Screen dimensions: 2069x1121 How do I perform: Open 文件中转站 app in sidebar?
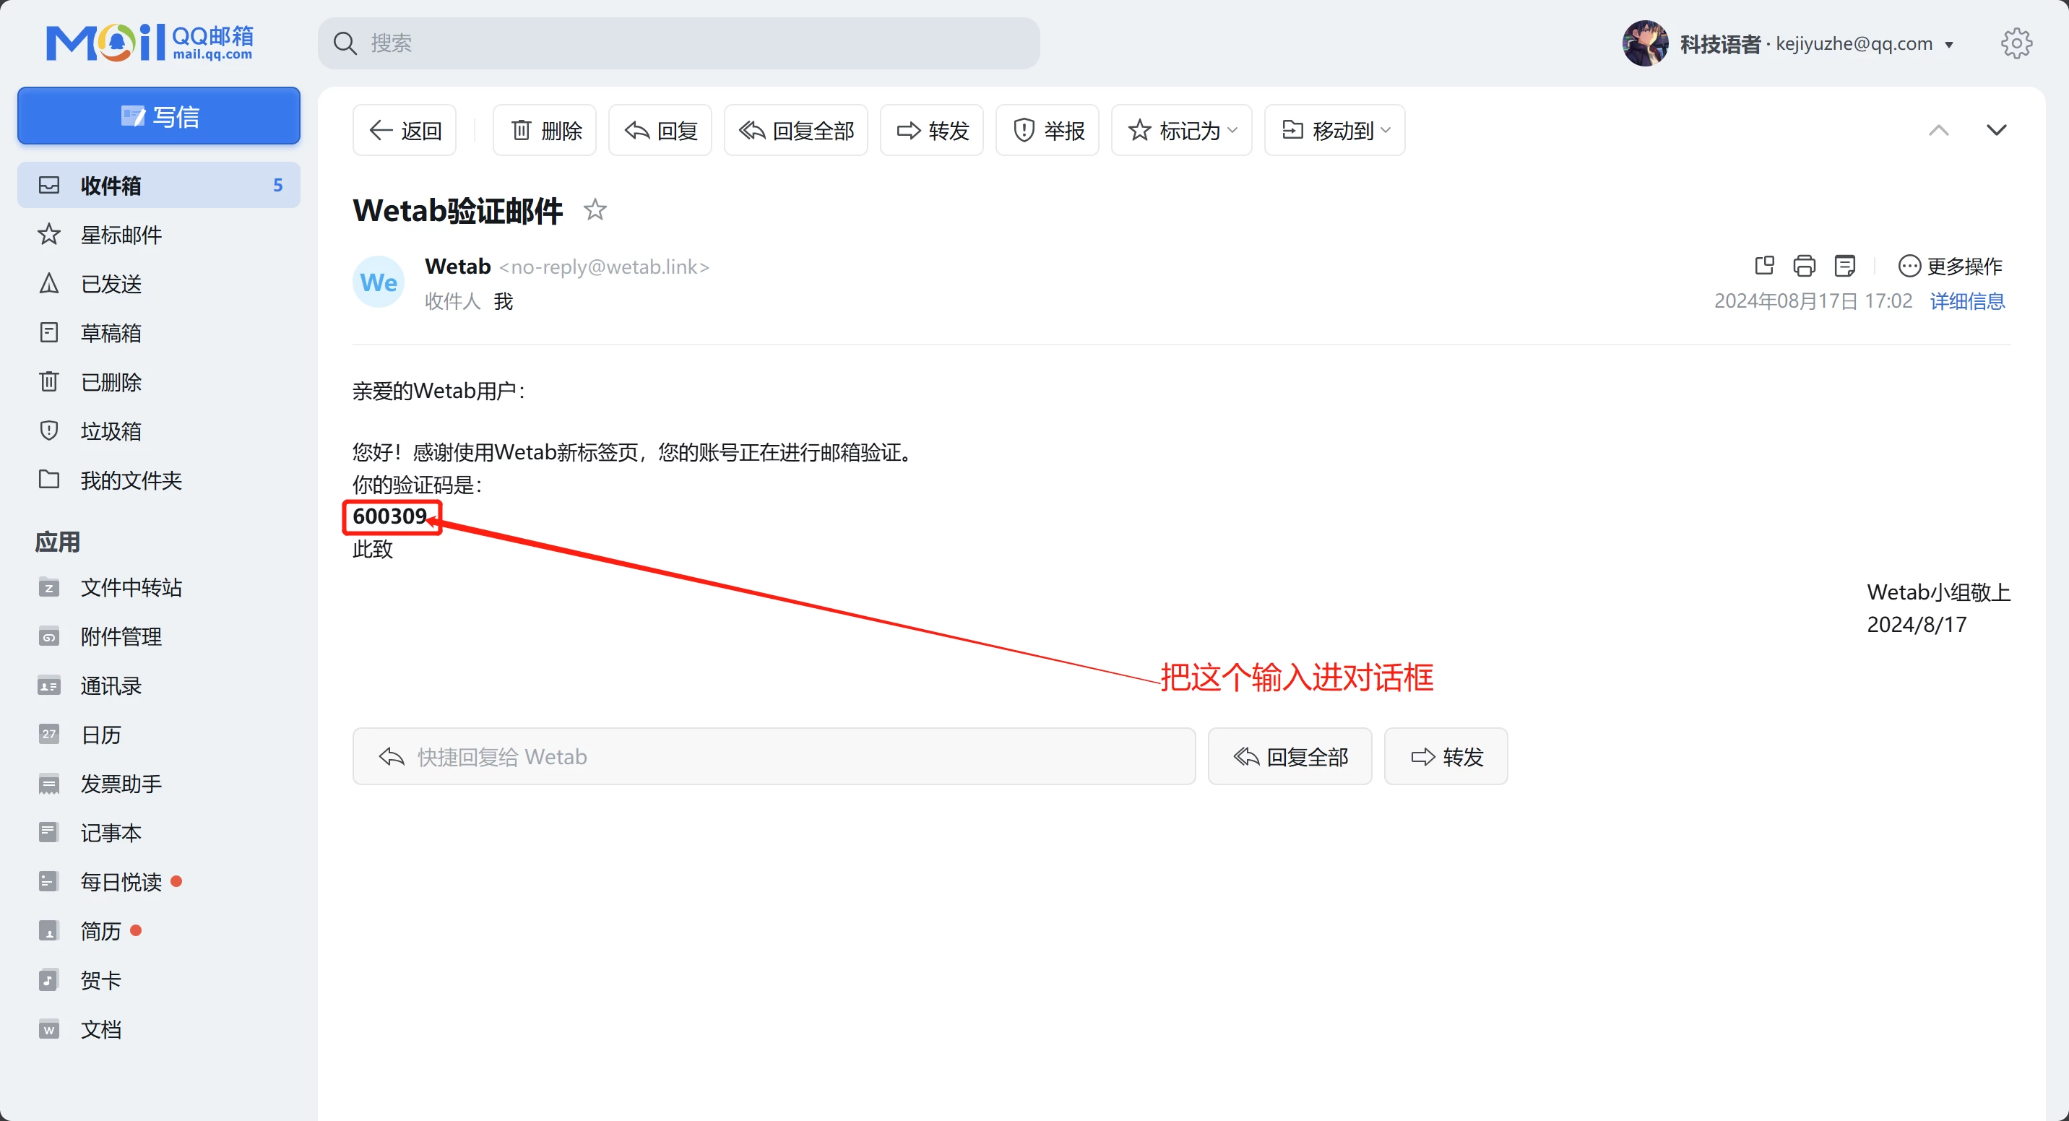(131, 588)
